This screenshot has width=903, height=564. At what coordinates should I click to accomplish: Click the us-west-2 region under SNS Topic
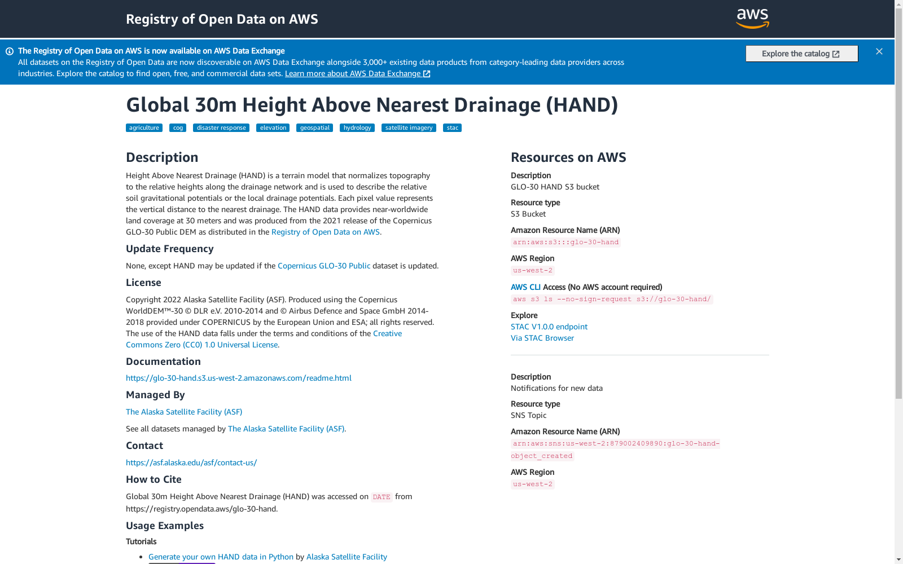tap(533, 484)
